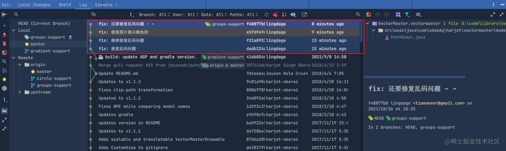Open PathModel.java in changed files
506x151 pixels.
(x=408, y=37)
